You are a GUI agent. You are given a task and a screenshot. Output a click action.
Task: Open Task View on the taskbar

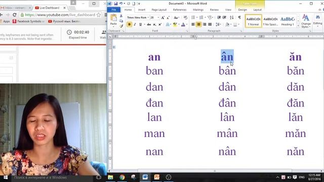point(99,177)
